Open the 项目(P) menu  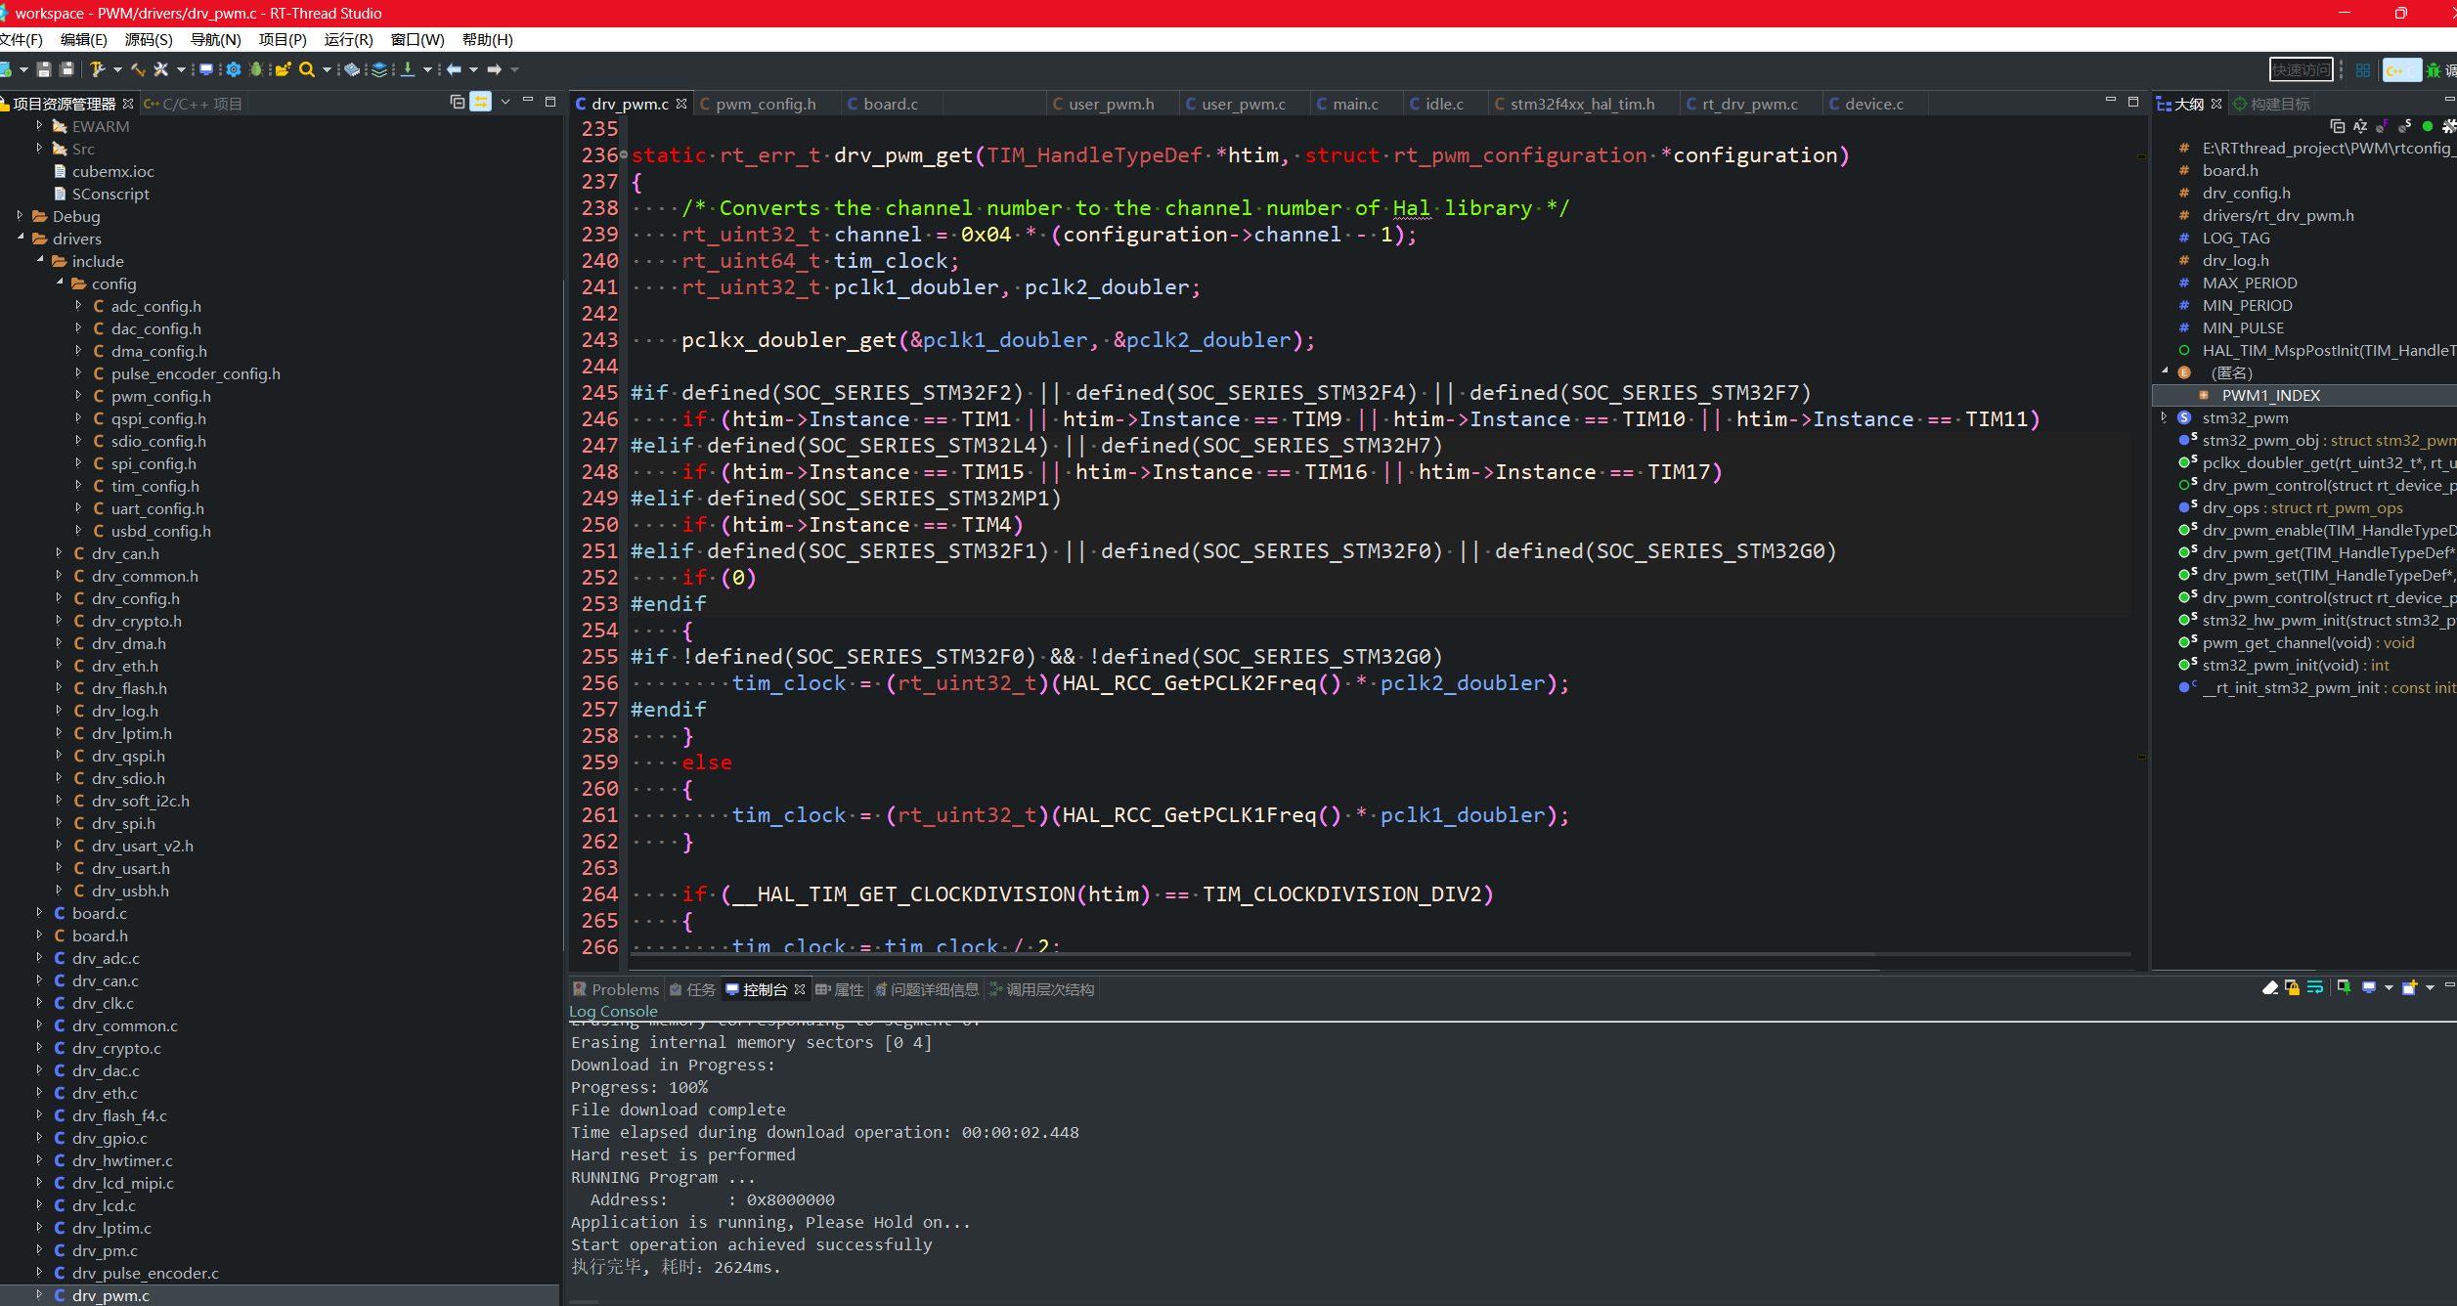point(283,39)
